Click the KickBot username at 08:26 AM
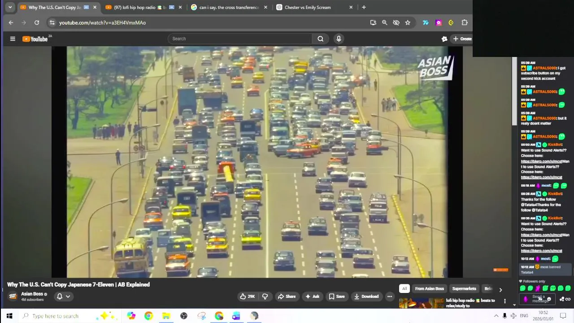The image size is (574, 323). 555,194
